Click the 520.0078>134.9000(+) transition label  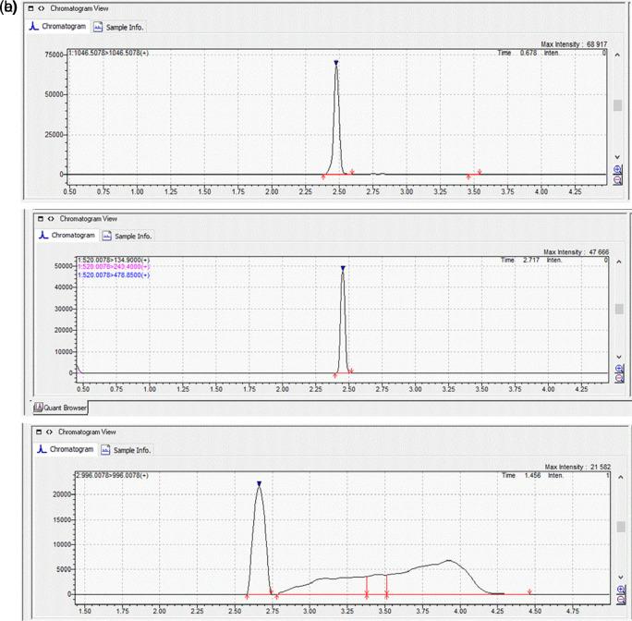tap(114, 260)
